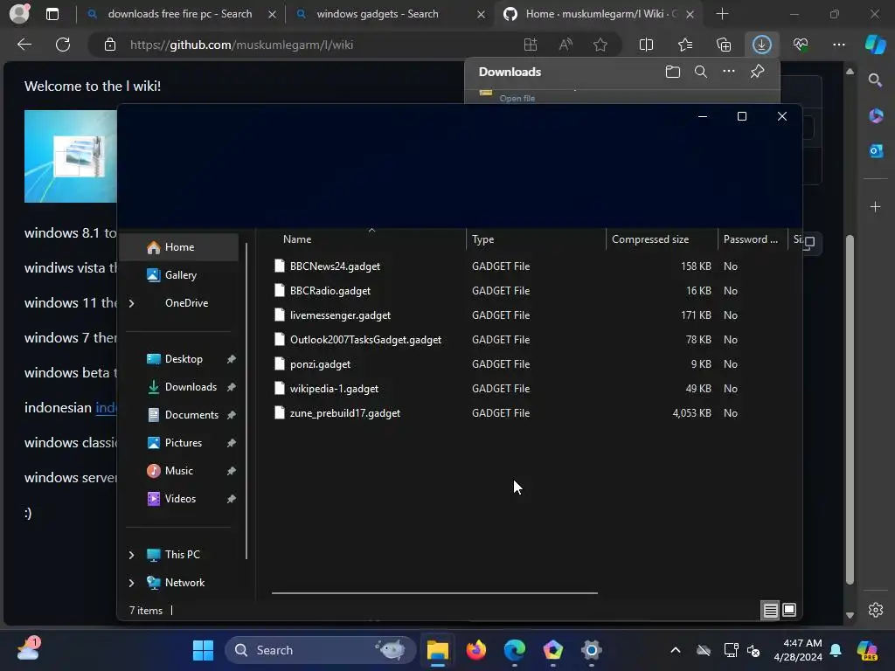Viewport: 895px width, 671px height.
Task: Sort files by the Name column
Action: (369, 239)
